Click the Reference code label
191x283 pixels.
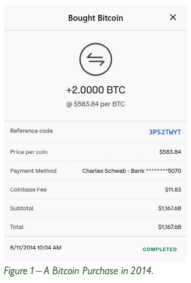31,131
